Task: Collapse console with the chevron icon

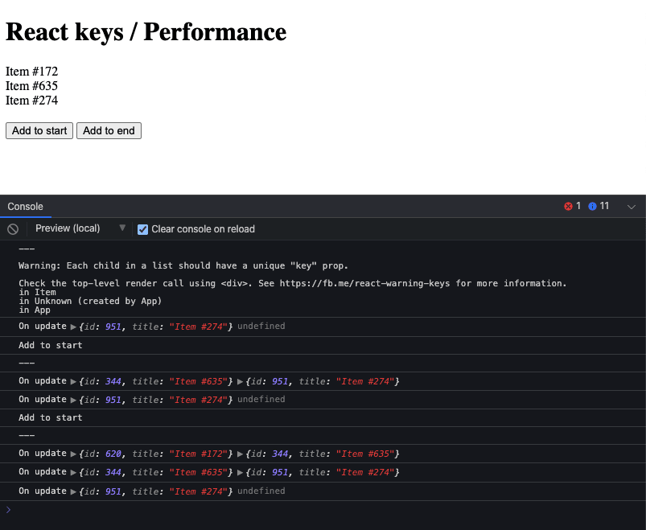Action: 632,207
